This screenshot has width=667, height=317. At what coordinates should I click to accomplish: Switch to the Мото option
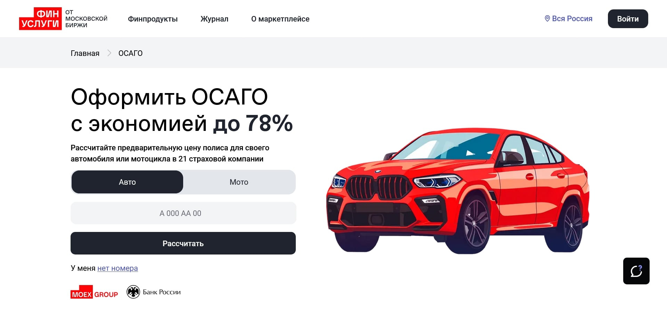pos(239,182)
